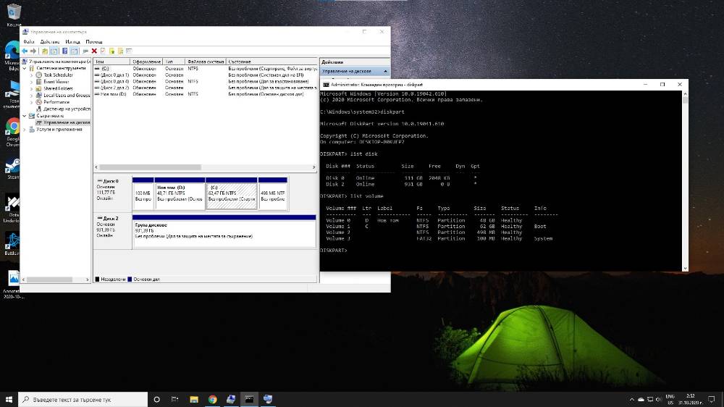This screenshot has width=724, height=407.
Task: Expand the Услуги и приложения node
Action: coord(25,130)
